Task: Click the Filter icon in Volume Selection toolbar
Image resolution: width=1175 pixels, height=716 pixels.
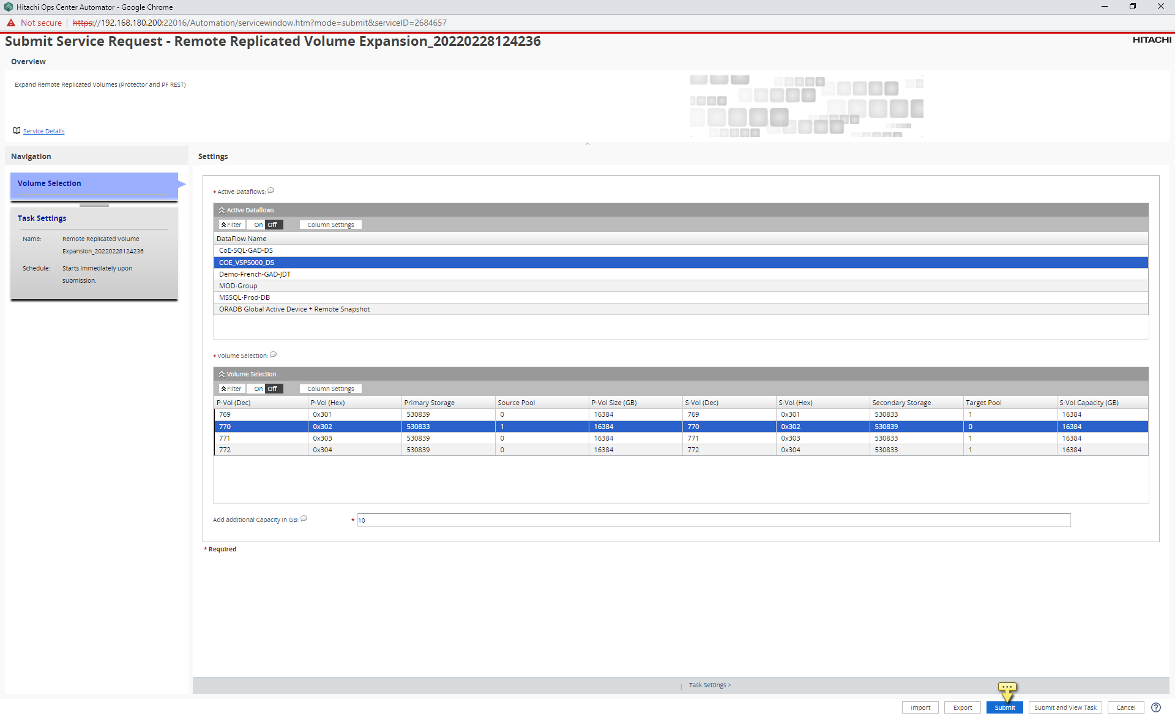Action: (x=224, y=389)
